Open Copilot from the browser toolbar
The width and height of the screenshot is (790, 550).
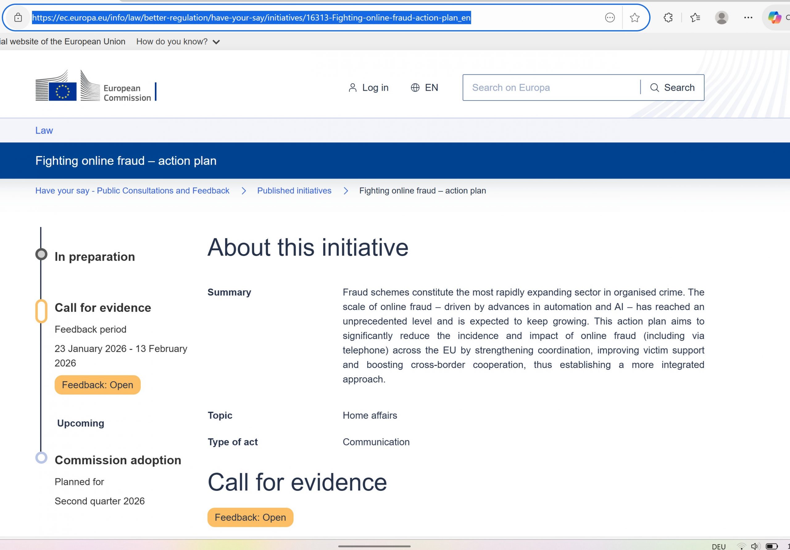point(775,17)
